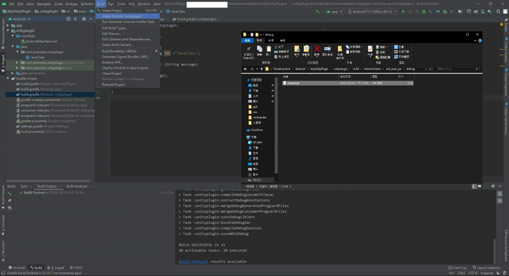This screenshot has width=509, height=276.
Task: Expand the app module tree node
Action: tap(8, 25)
